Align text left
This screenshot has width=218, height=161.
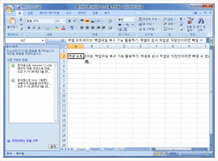coord(82,28)
